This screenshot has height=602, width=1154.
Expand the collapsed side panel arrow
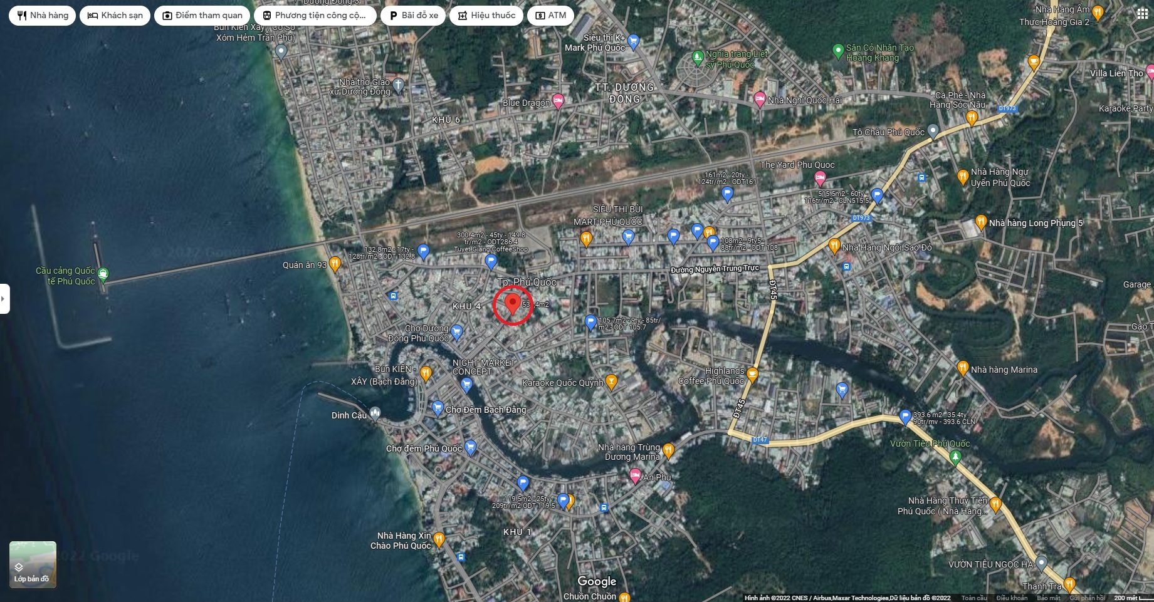(x=4, y=299)
